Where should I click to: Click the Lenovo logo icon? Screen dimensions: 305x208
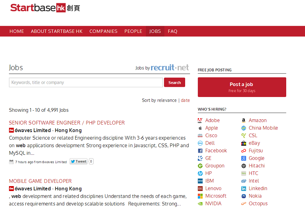[x=200, y=188]
